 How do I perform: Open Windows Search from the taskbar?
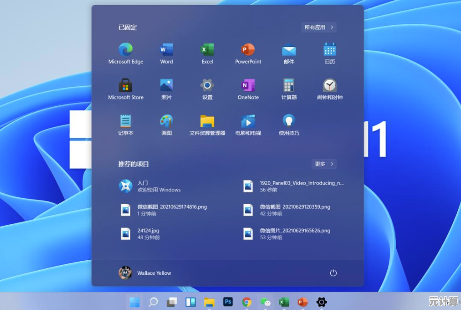[153, 302]
